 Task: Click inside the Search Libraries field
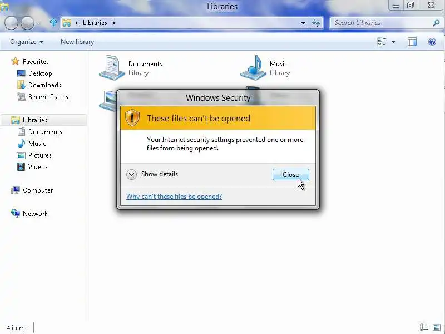(381, 23)
